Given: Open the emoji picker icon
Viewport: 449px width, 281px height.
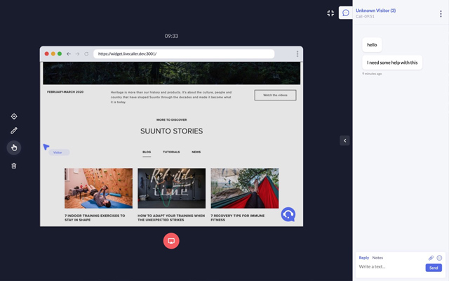Looking at the screenshot, I should [439, 258].
